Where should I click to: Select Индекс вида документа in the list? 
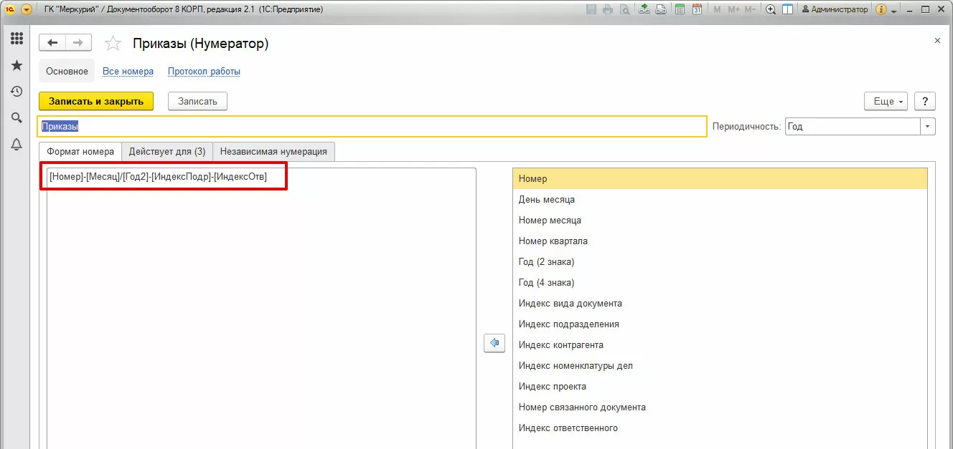[720, 304]
